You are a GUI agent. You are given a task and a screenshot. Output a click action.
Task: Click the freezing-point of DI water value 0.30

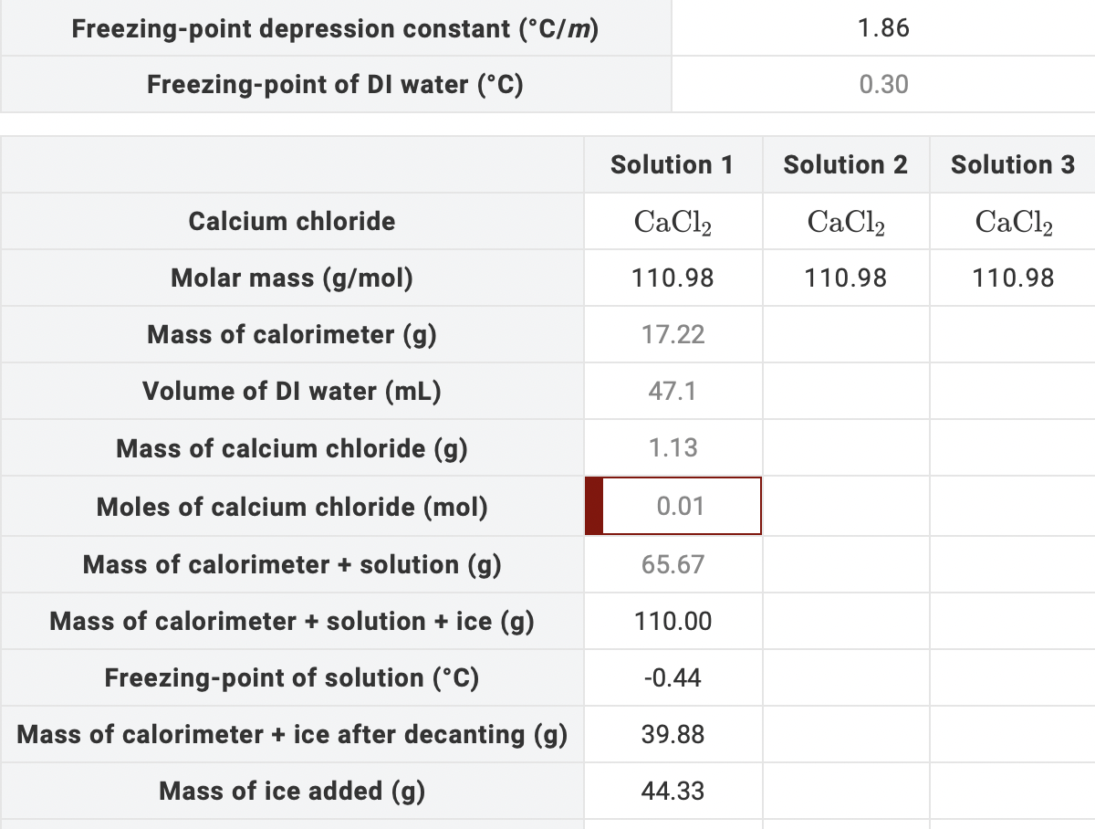click(881, 84)
